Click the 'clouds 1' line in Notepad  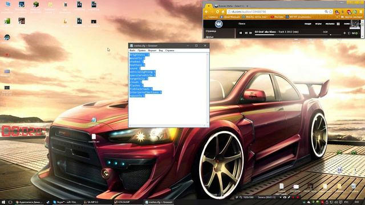click(136, 82)
